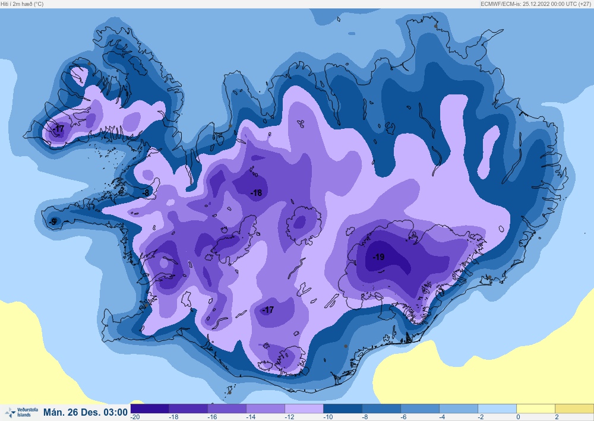Click the legend tick label '2'
The image size is (594, 421).
(x=557, y=417)
